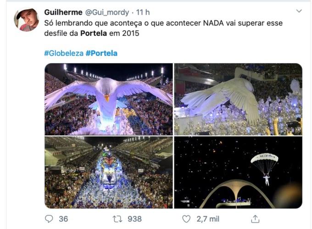Open the aerial parade avenue photo

pos(108,172)
